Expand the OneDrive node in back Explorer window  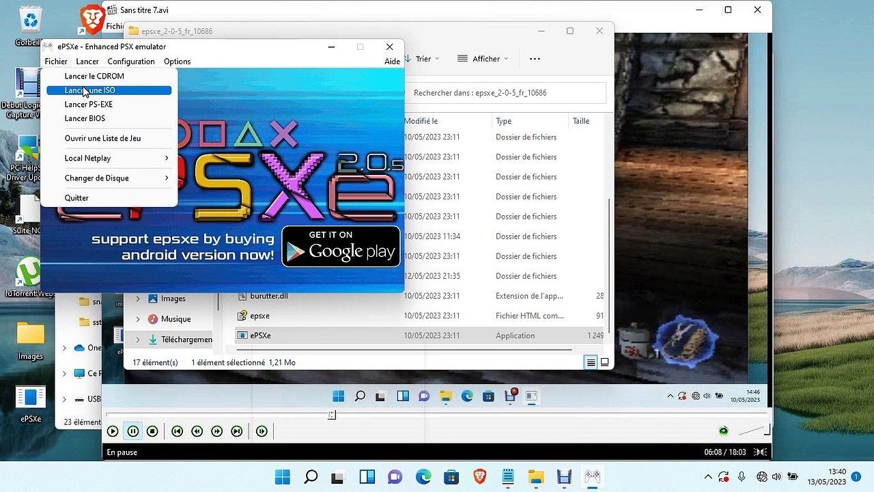coord(65,348)
